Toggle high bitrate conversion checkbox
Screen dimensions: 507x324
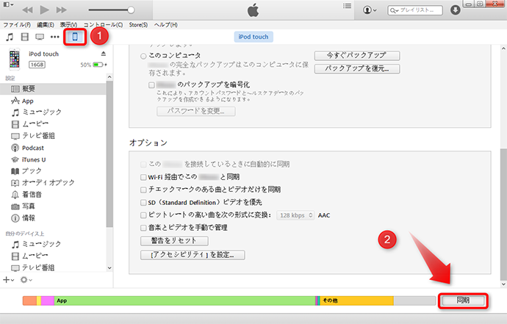(143, 215)
